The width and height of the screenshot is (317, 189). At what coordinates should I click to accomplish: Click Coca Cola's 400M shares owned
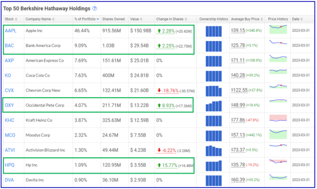[x=108, y=75]
